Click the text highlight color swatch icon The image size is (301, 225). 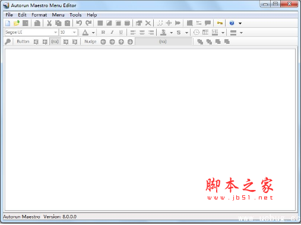click(x=163, y=32)
